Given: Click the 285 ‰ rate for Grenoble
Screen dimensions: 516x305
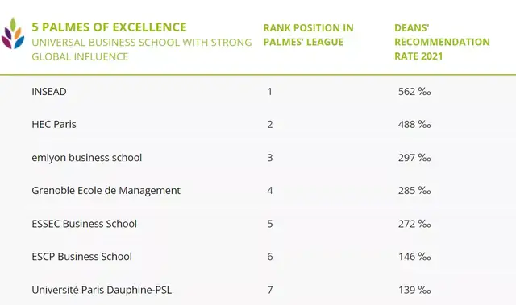Looking at the screenshot, I should (x=414, y=191).
